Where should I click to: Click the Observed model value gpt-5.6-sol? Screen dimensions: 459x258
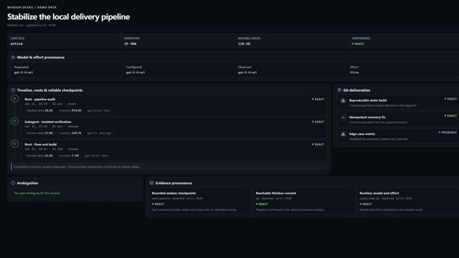[247, 72]
